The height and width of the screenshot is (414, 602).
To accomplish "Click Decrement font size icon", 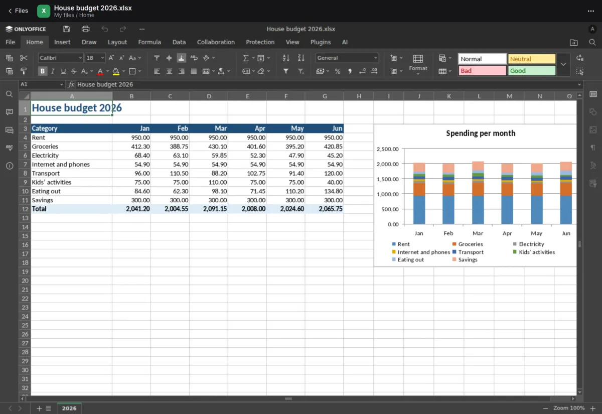I will pyautogui.click(x=122, y=58).
